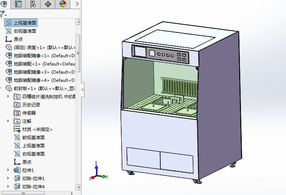Select the top-level 右视基准面 plane icon
286x195 pixels.
[9, 31]
